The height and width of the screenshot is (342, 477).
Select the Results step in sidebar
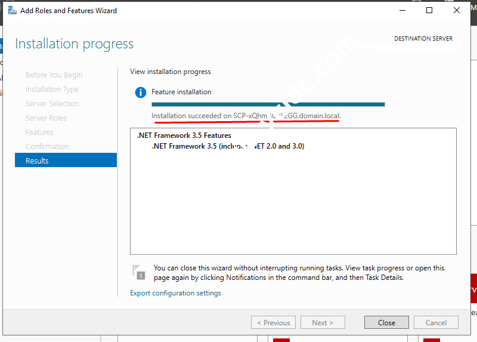[x=66, y=160]
